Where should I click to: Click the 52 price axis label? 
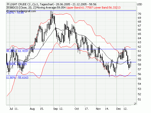pos(139,94)
